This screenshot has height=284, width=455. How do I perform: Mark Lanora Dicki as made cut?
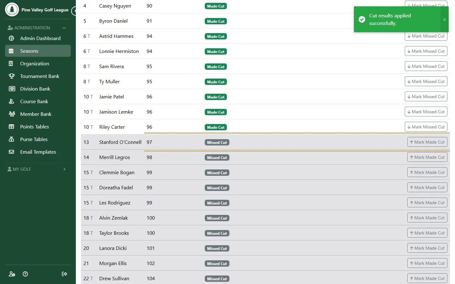tap(427, 248)
